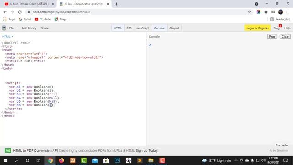The width and height of the screenshot is (293, 165).
Task: Click the title JS Bin code line
Action: [25, 61]
